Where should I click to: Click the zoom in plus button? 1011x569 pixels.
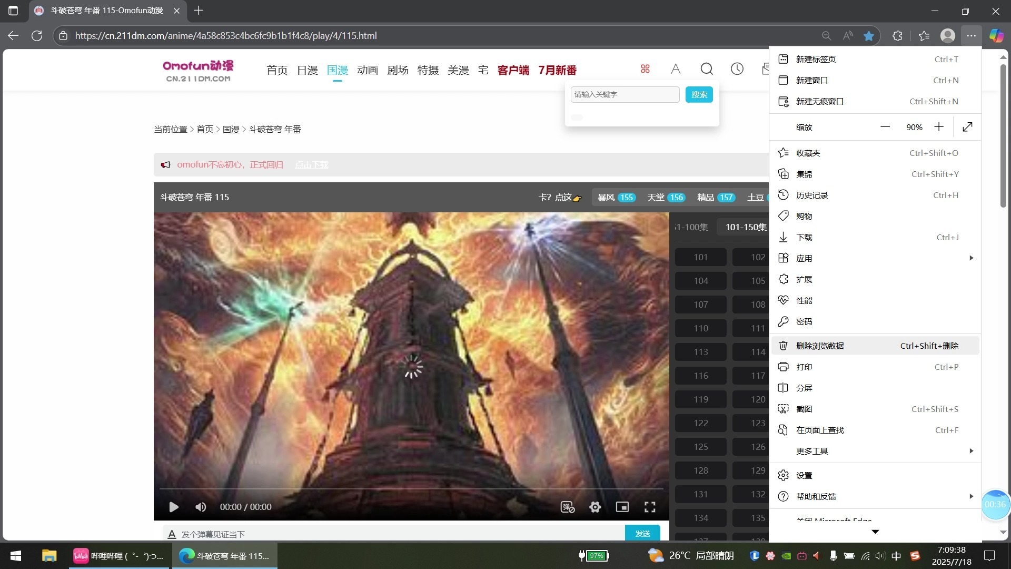(939, 127)
